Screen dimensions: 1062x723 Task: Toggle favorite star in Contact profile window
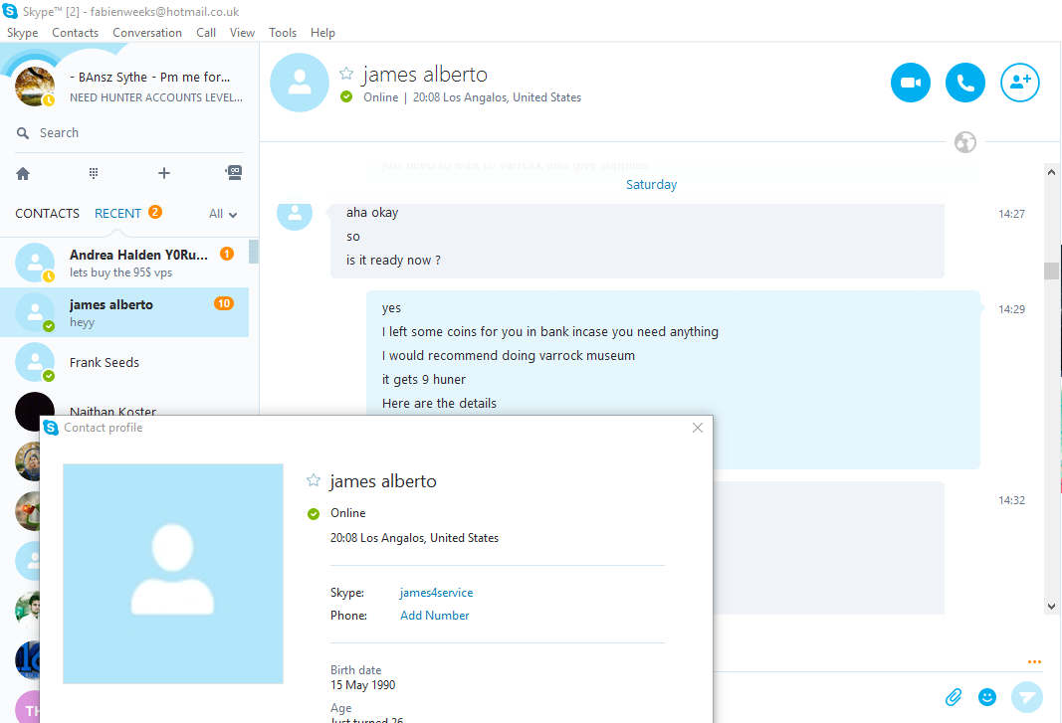[x=313, y=480]
